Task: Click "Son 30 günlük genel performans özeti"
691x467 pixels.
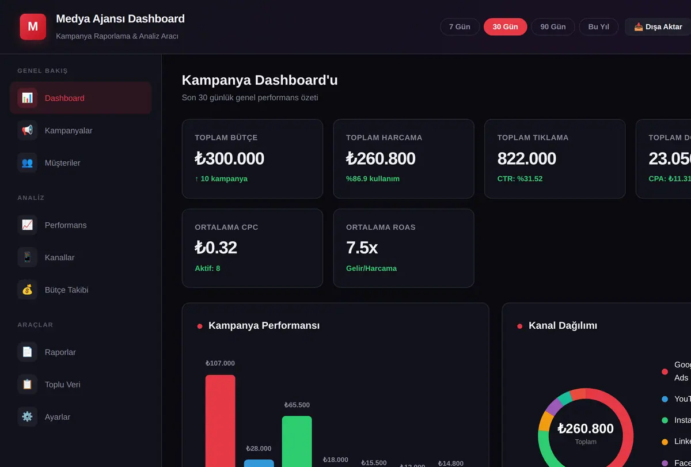Action: 250,97
